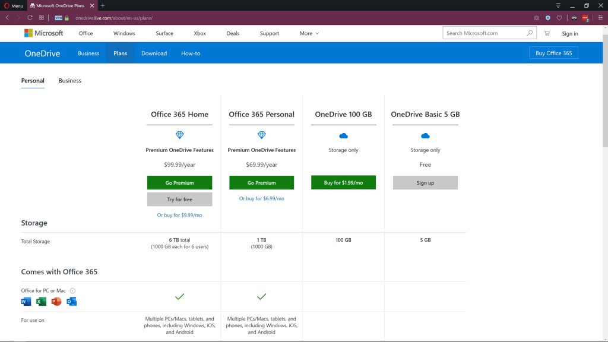The image size is (608, 342).
Task: Take a snapshot with the camera icon
Action: [x=536, y=18]
